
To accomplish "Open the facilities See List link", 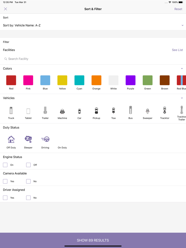I will point(177,50).
